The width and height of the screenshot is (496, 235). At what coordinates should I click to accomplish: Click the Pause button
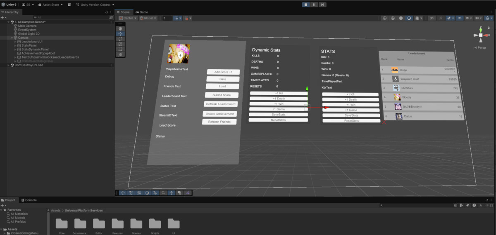(314, 5)
